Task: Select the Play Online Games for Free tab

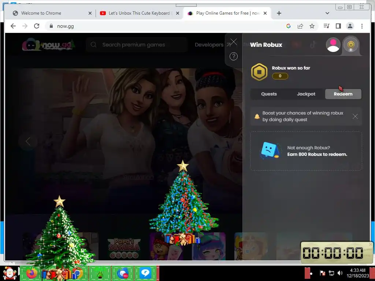Action: [x=227, y=13]
